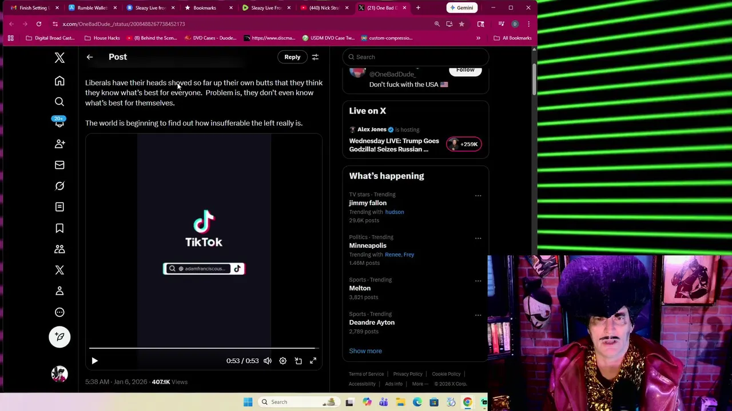Expand the More footer menu
This screenshot has width=732, height=411.
pyautogui.click(x=420, y=384)
